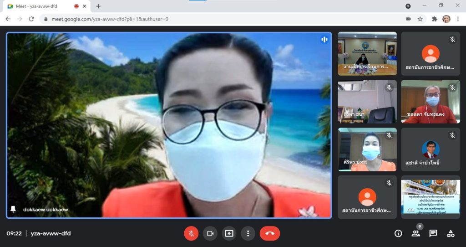The image size is (466, 247).
Task: Click the camera permission icon in address bar
Action: coord(408,19)
